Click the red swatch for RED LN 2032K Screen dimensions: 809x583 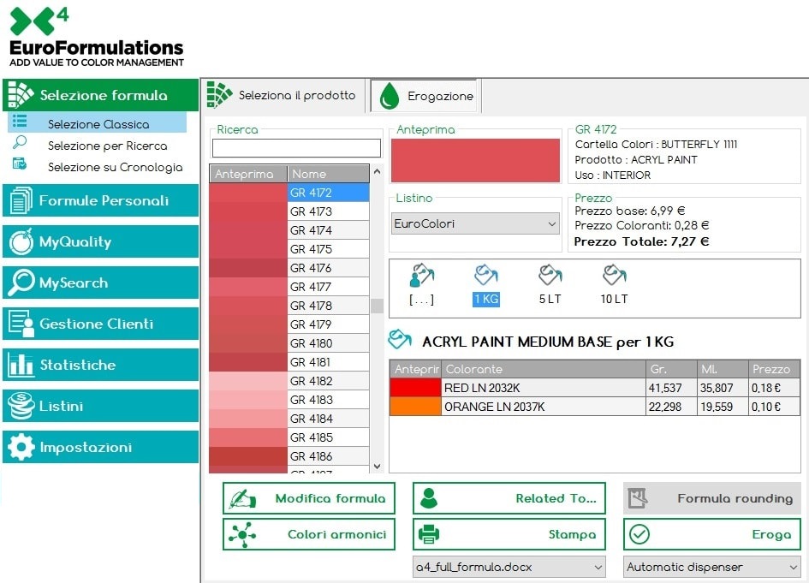pyautogui.click(x=415, y=388)
